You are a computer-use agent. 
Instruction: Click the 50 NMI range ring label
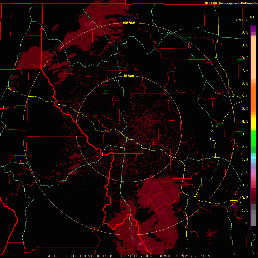pos(129,76)
